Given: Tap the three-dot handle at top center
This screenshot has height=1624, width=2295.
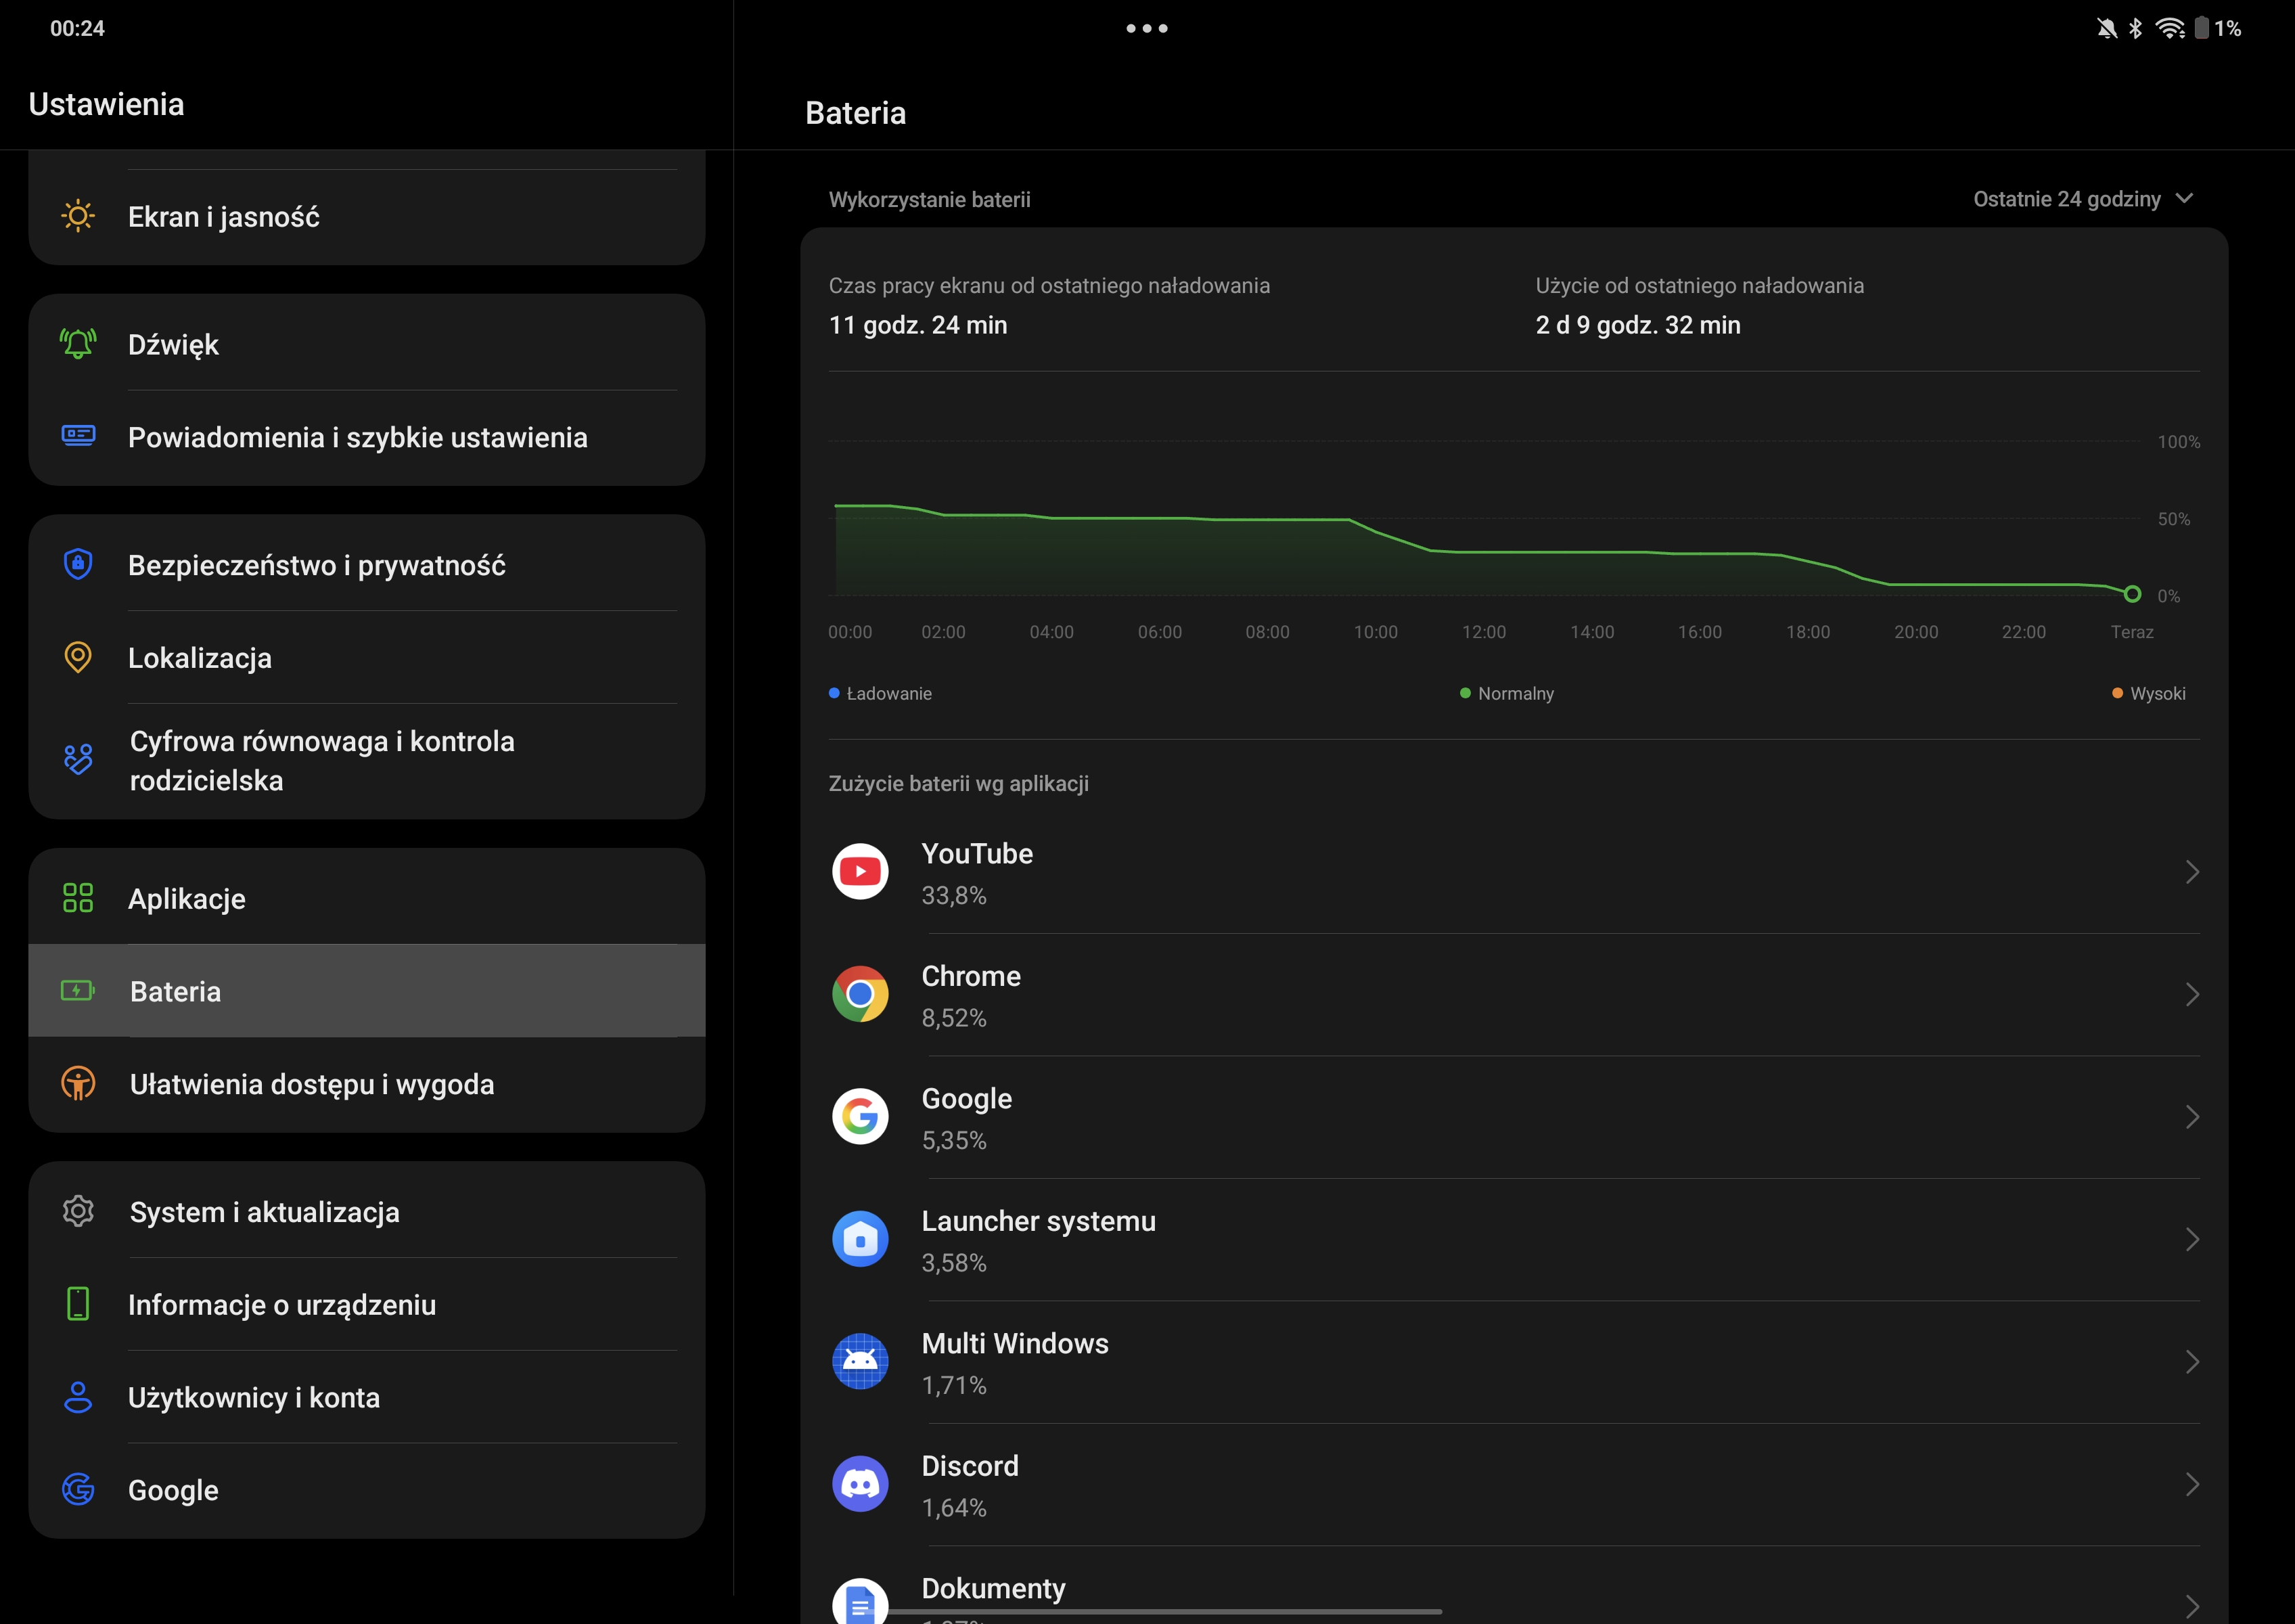Looking at the screenshot, I should (1147, 28).
